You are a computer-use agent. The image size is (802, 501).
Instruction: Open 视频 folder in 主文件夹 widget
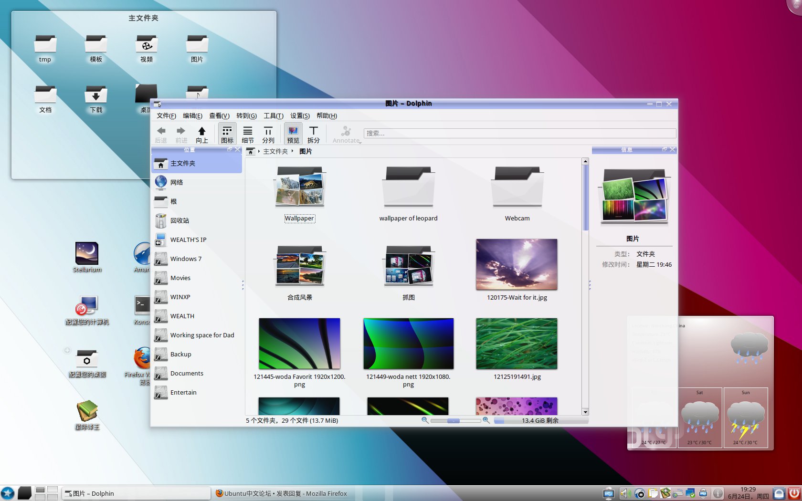tap(147, 48)
